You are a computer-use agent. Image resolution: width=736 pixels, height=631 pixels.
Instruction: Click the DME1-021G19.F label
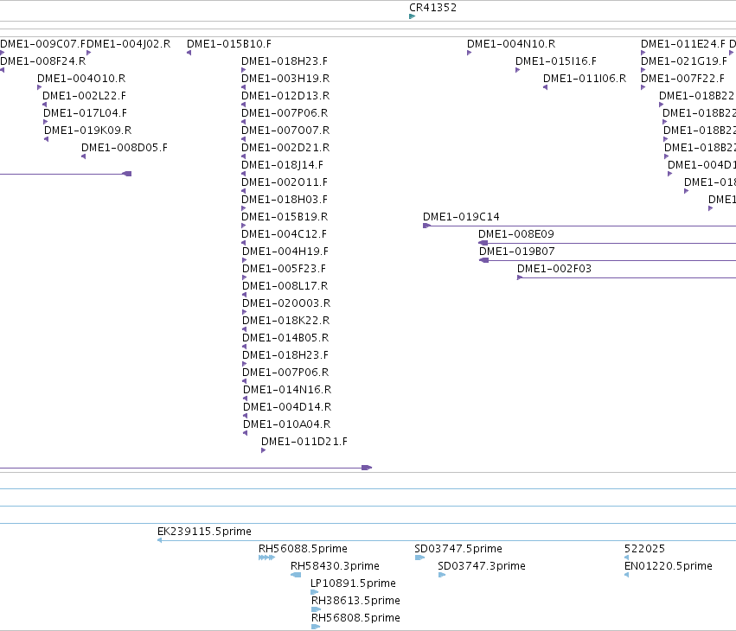click(684, 61)
